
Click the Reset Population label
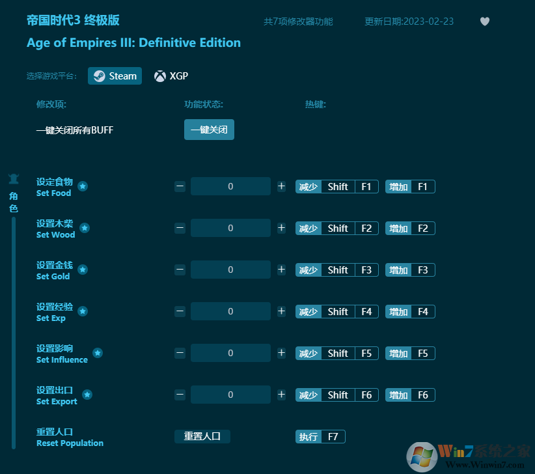coord(70,443)
